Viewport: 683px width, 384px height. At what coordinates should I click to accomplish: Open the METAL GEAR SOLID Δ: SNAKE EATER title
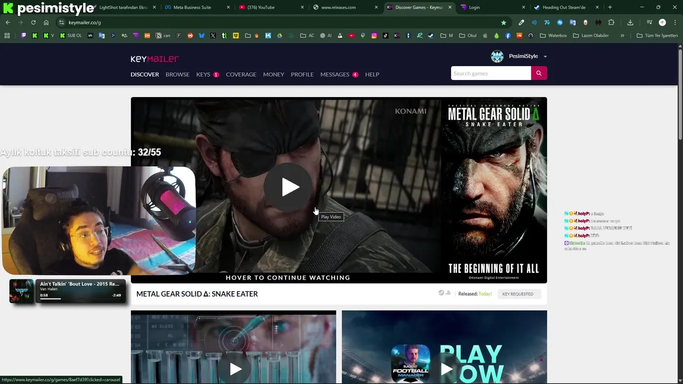click(197, 294)
